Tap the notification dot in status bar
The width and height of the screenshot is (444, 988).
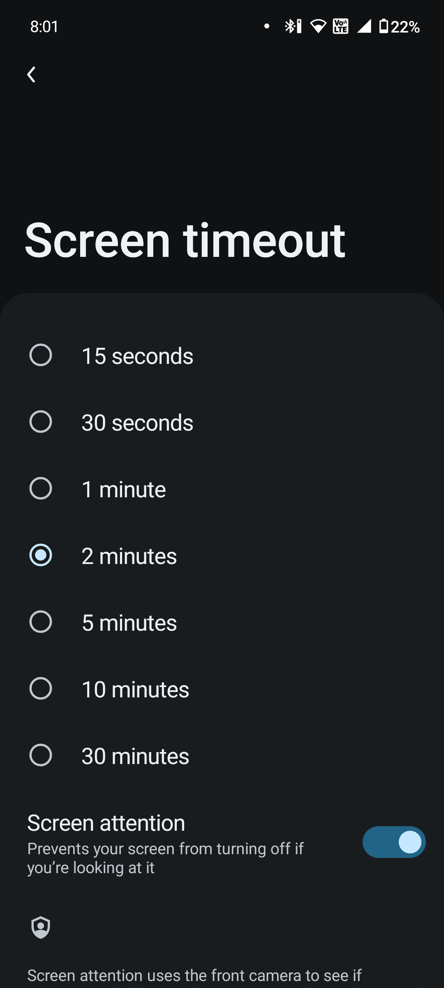coord(267,26)
